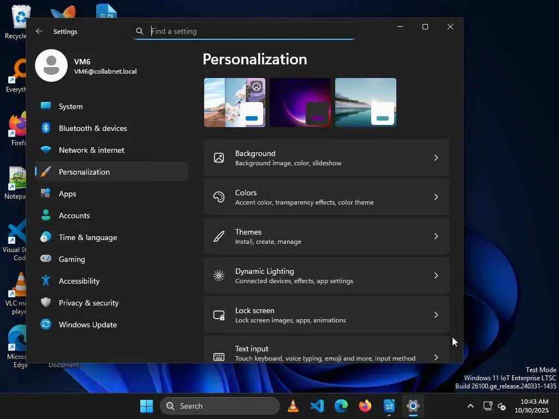
Task: Click the Background picture icon
Action: pyautogui.click(x=219, y=158)
